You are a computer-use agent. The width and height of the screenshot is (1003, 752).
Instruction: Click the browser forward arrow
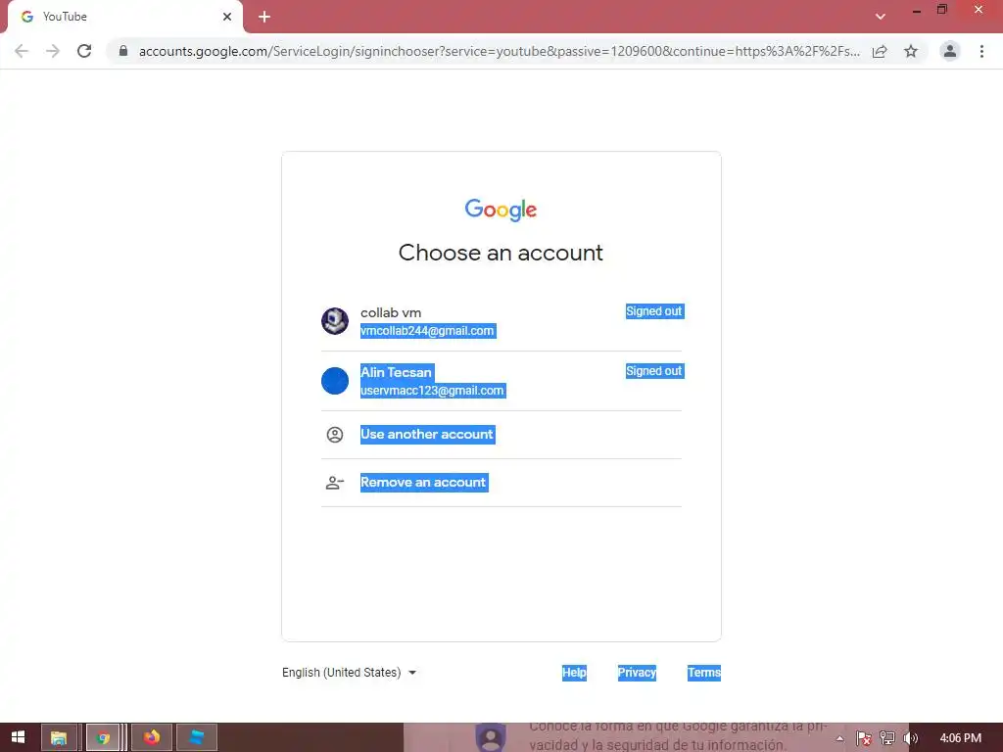[x=53, y=51]
